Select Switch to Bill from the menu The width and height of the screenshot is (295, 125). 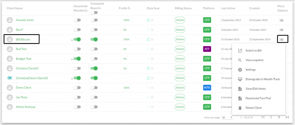(259, 51)
